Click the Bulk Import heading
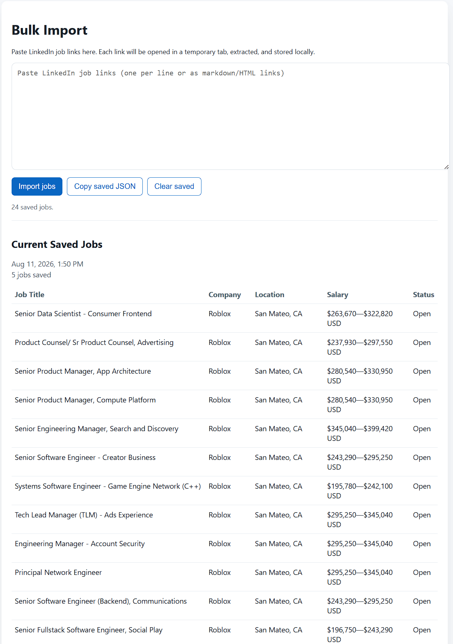The image size is (453, 644). pyautogui.click(x=49, y=30)
